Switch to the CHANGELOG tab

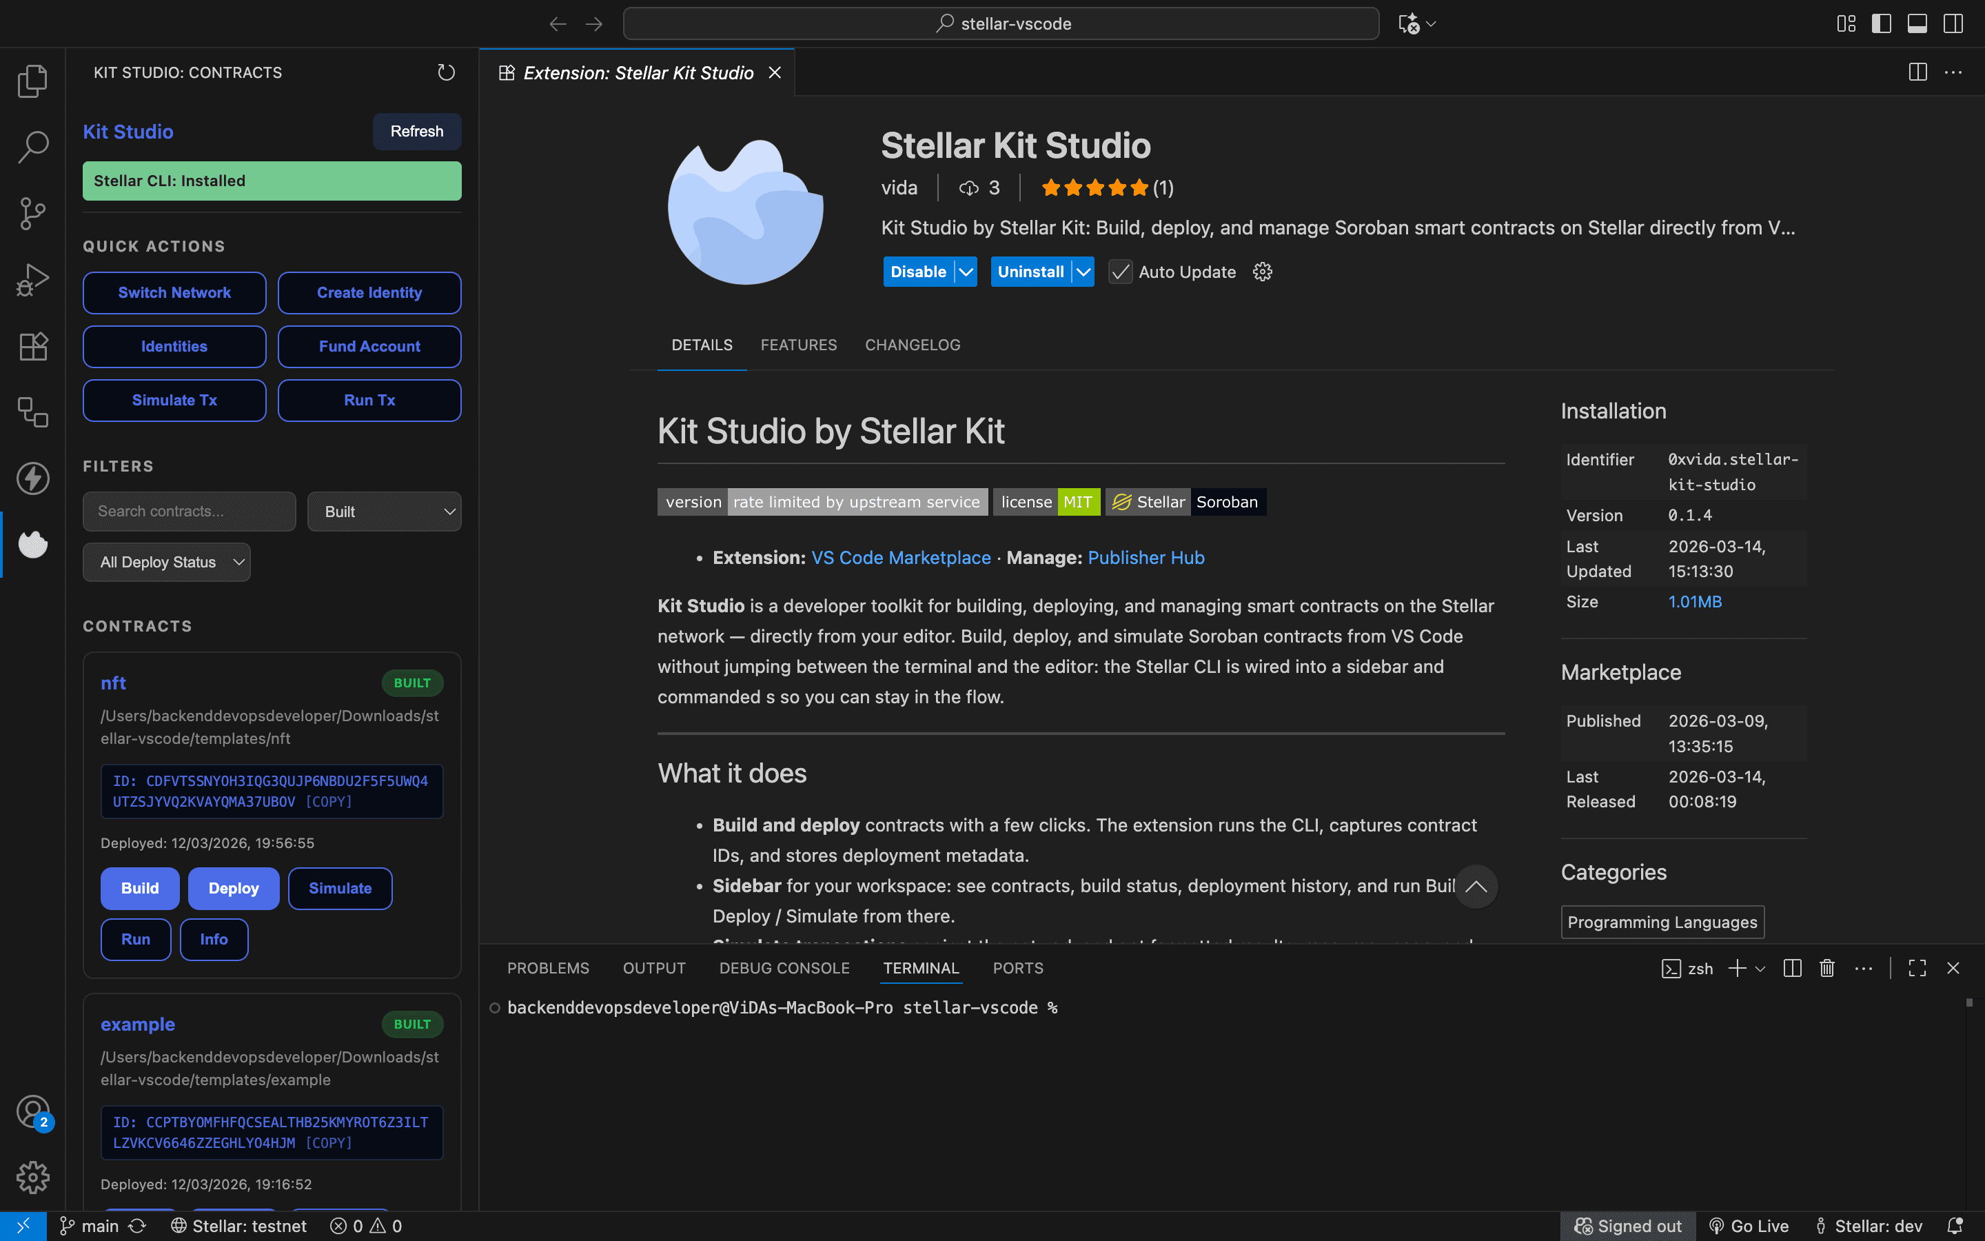[x=912, y=345]
